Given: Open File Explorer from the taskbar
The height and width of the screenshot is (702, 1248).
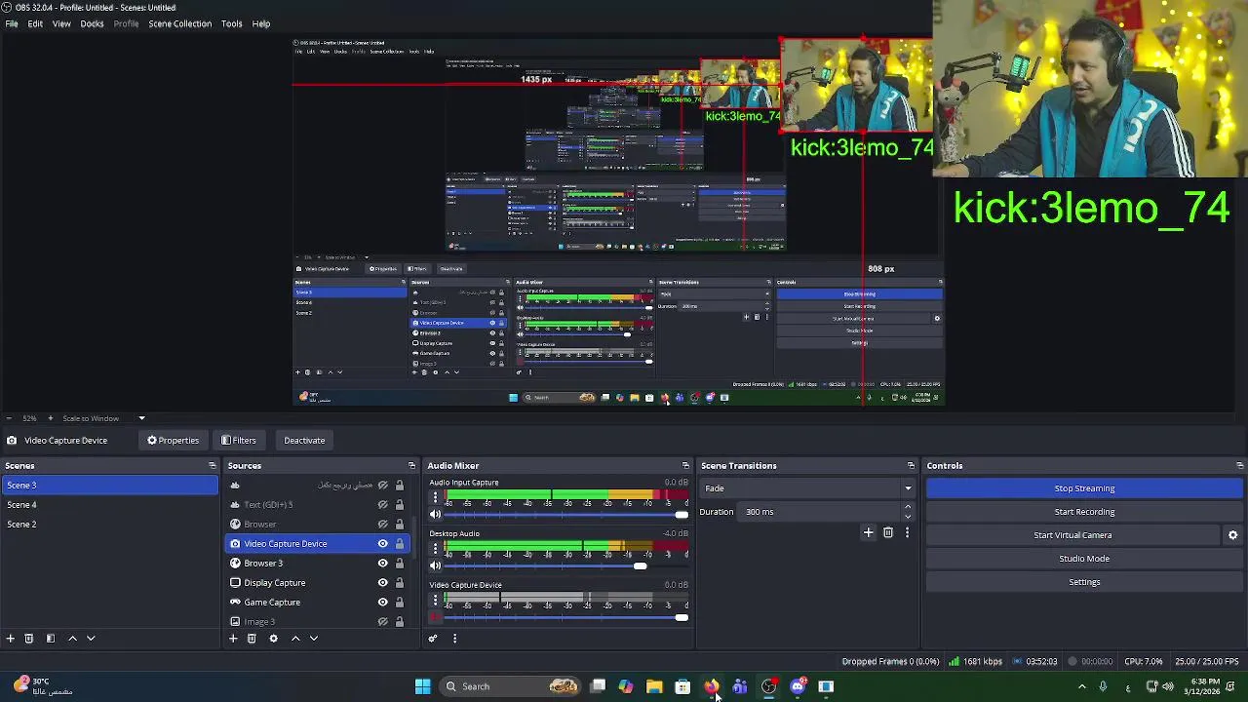Looking at the screenshot, I should point(654,686).
